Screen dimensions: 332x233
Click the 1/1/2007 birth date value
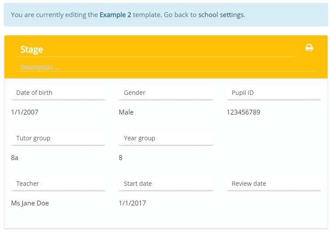pyautogui.click(x=24, y=112)
